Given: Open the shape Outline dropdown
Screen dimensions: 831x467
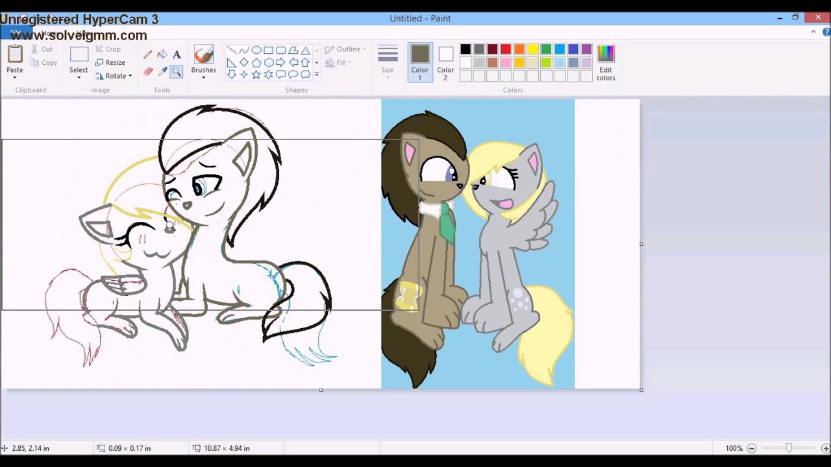Looking at the screenshot, I should 345,49.
